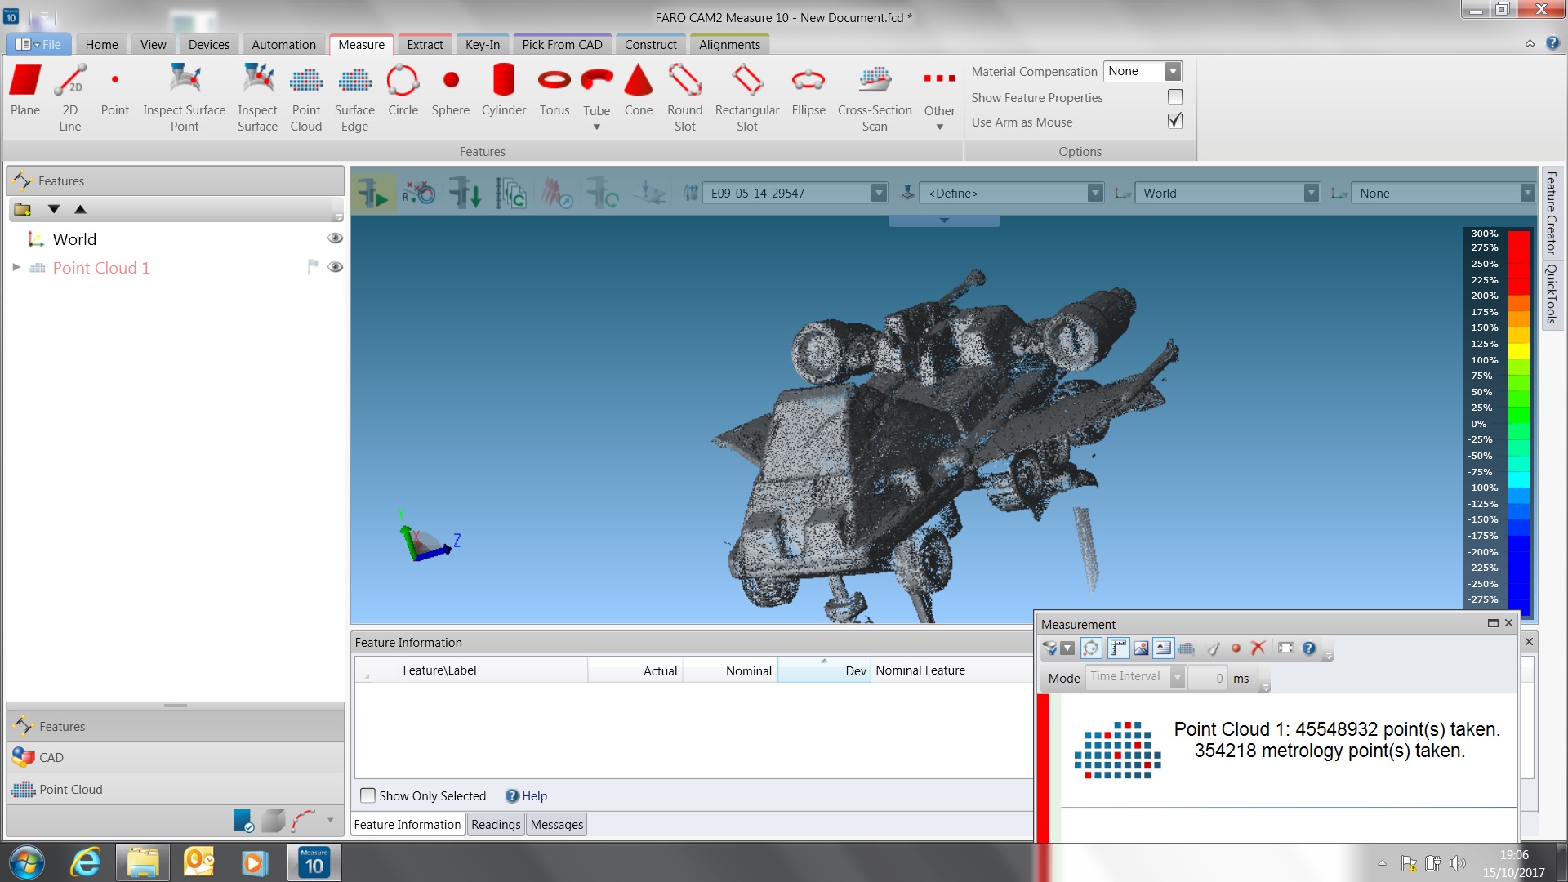
Task: Select World in the features tree
Action: [x=74, y=239]
